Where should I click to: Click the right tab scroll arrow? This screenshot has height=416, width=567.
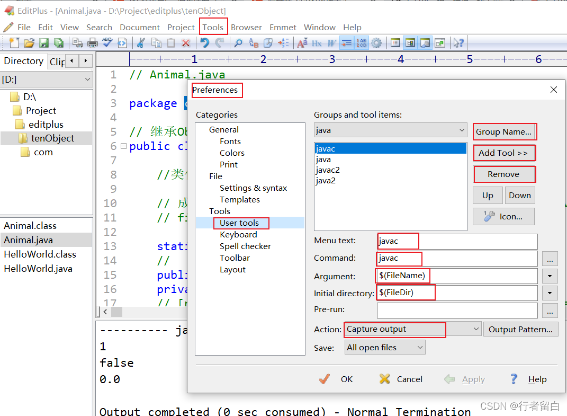point(86,61)
